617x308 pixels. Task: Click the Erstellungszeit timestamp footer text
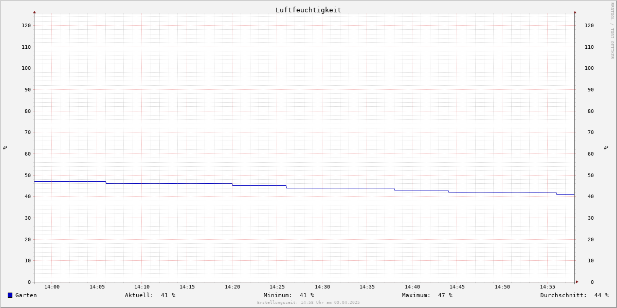pyautogui.click(x=308, y=302)
